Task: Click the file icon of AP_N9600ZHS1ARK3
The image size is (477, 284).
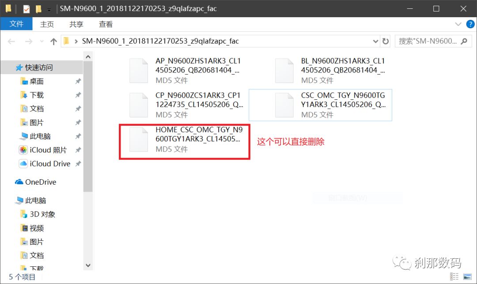Action: 138,71
